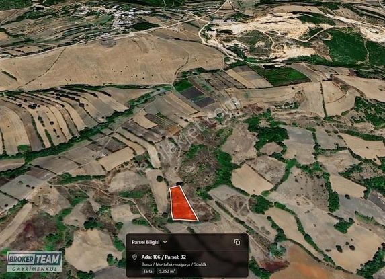
Task: Click the Tarla land type tag
Action: pyautogui.click(x=148, y=271)
